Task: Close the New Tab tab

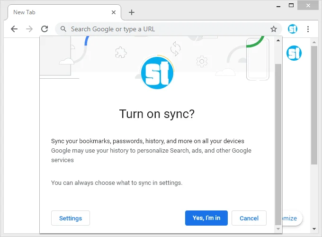Action: point(114,12)
